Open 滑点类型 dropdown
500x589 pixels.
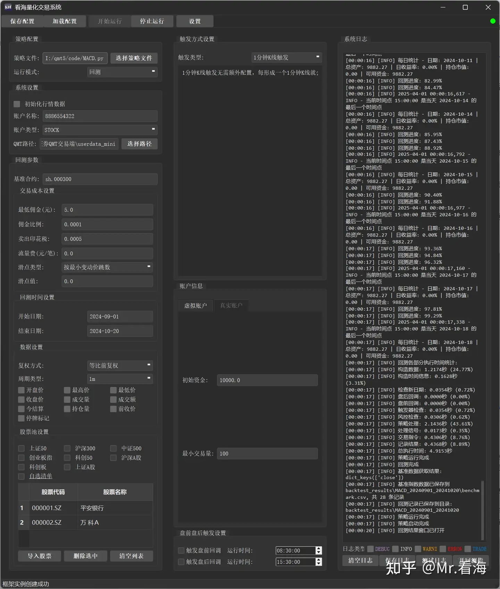[x=107, y=267]
